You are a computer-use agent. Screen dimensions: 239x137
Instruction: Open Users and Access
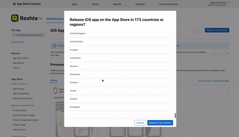pos(168,4)
